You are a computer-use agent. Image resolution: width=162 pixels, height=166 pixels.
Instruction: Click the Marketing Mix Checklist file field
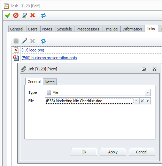tap(89, 101)
